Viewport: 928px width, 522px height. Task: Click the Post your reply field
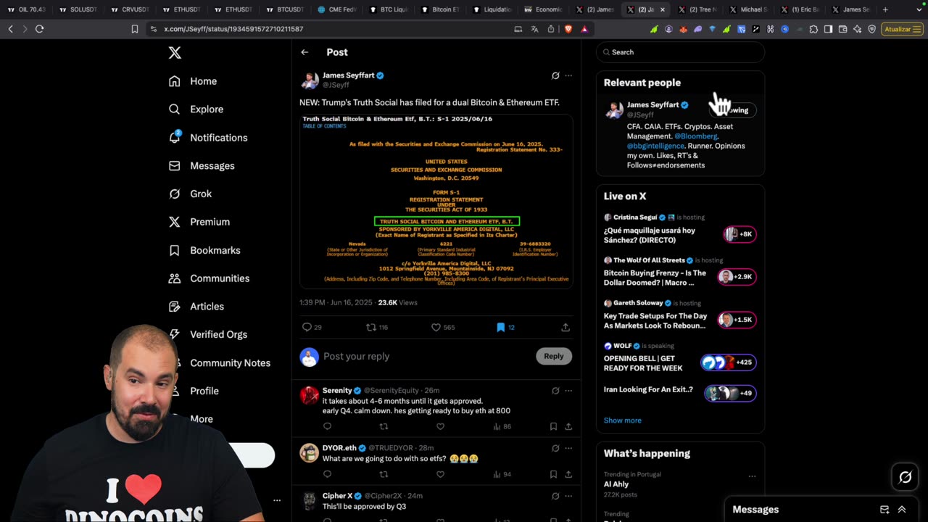[426, 356]
